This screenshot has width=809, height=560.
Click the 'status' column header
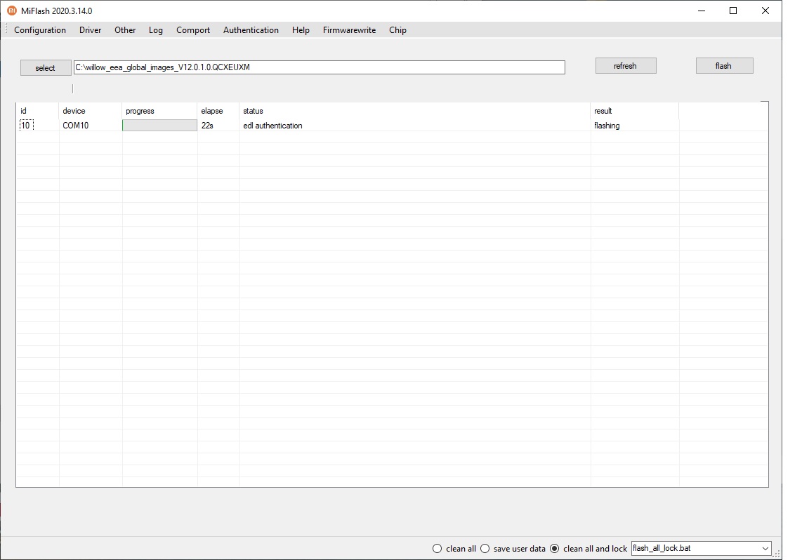pos(253,111)
